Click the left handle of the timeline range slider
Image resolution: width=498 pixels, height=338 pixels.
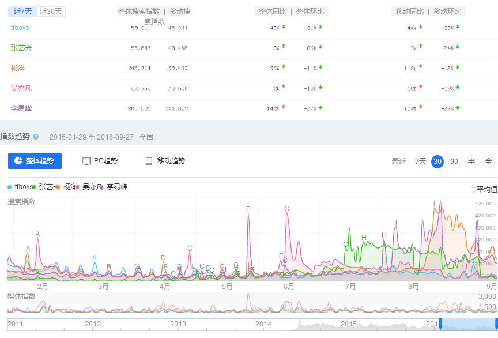(440, 324)
